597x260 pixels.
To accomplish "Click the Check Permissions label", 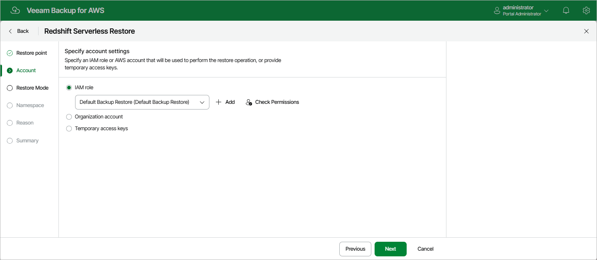I will [x=277, y=102].
